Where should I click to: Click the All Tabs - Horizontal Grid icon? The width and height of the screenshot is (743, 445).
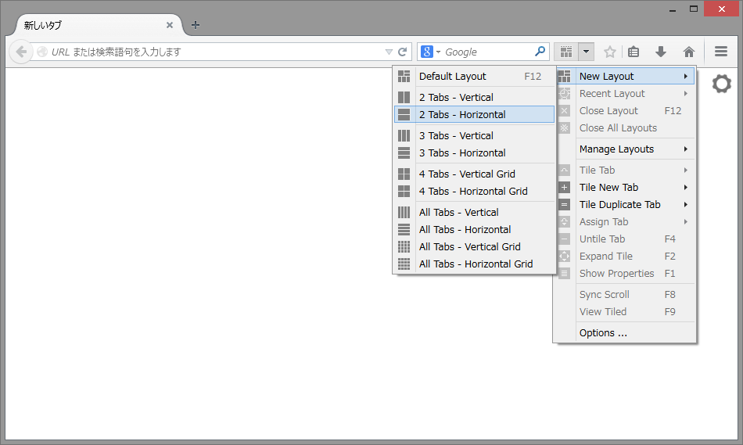point(404,264)
